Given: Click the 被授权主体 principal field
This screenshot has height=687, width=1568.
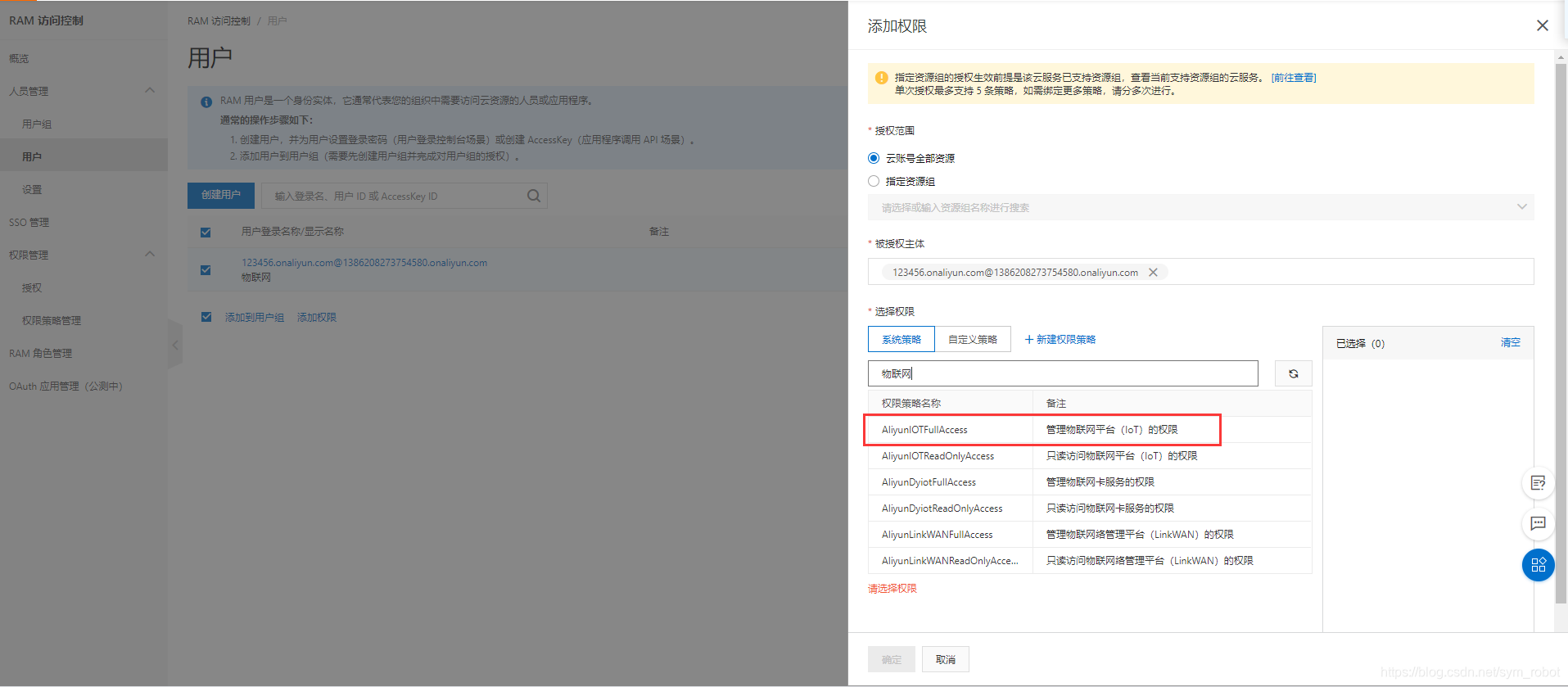Looking at the screenshot, I should point(1200,272).
